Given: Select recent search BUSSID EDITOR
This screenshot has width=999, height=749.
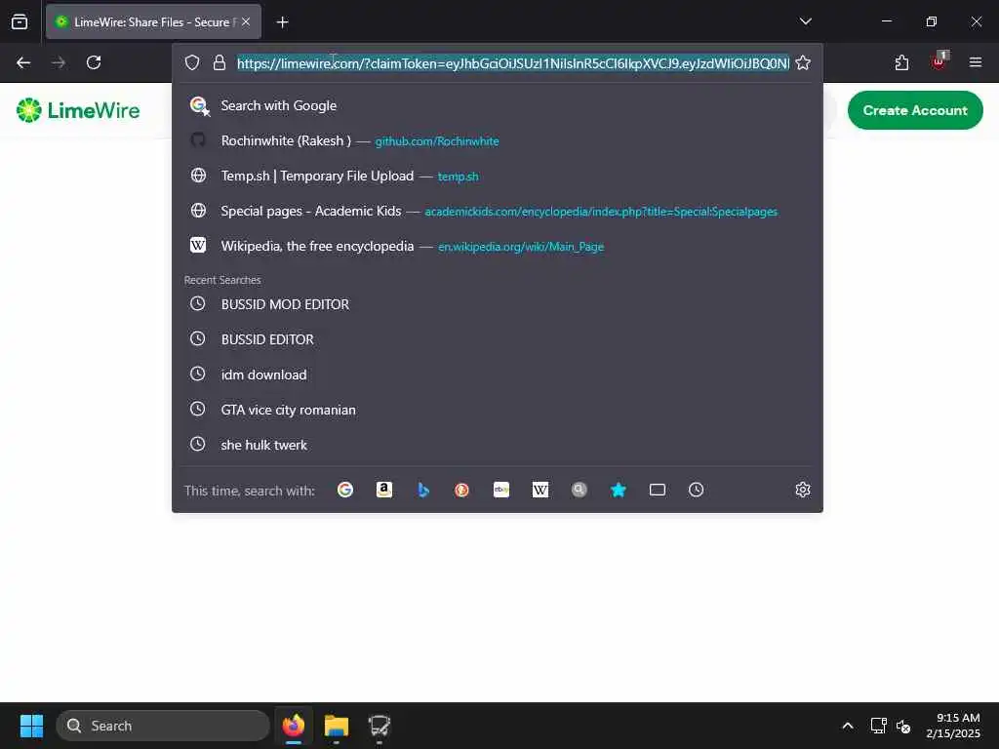Looking at the screenshot, I should tap(497, 339).
